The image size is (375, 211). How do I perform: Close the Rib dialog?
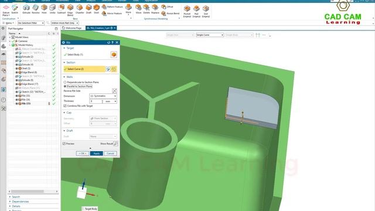click(x=117, y=42)
